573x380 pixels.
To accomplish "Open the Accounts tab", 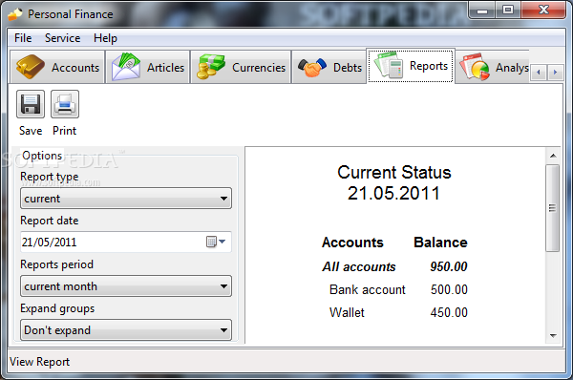I will pos(57,68).
